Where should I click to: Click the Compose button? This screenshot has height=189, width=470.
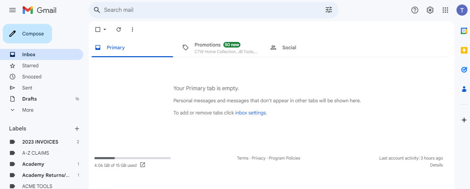(x=27, y=34)
